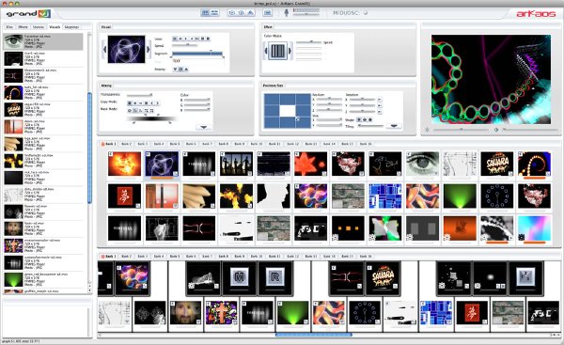Open the Sources tab in left panel

click(39, 27)
